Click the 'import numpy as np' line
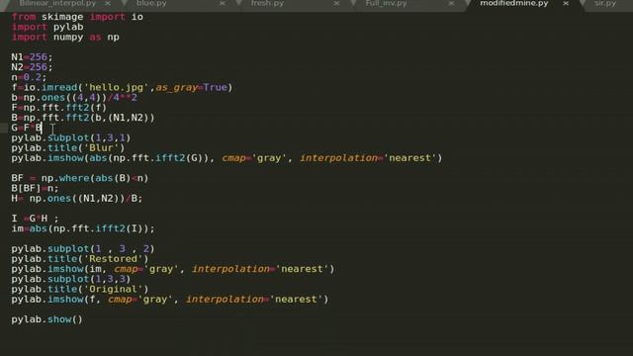This screenshot has height=356, width=633. click(65, 38)
